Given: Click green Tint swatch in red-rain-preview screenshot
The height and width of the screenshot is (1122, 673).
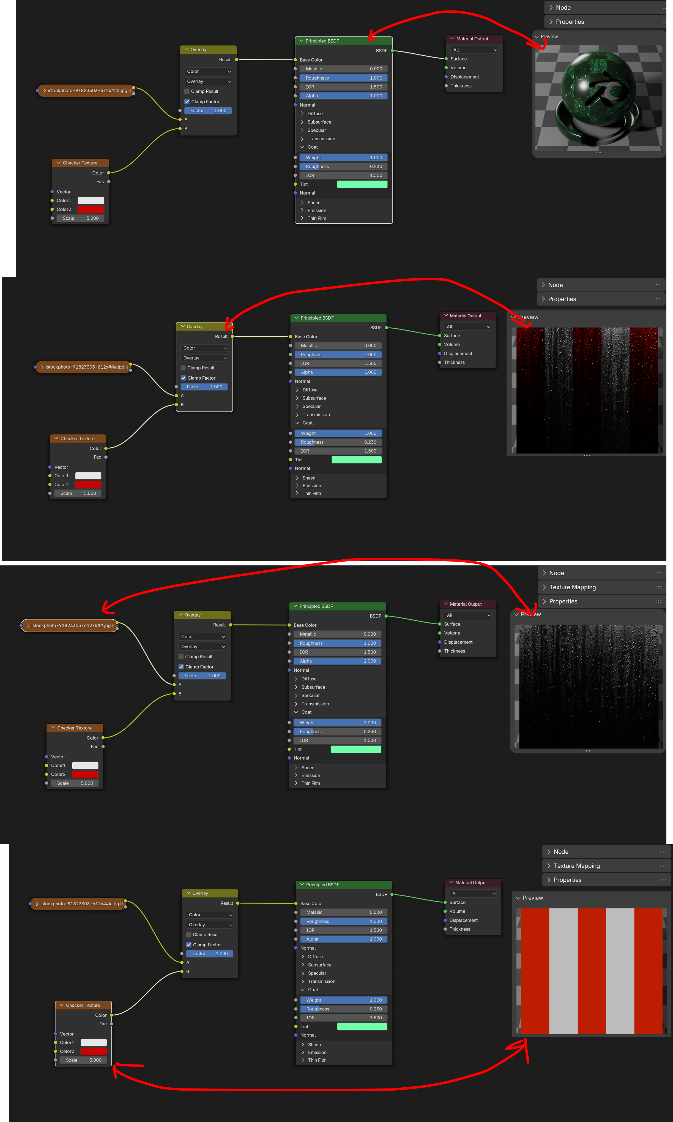Looking at the screenshot, I should coord(357,460).
